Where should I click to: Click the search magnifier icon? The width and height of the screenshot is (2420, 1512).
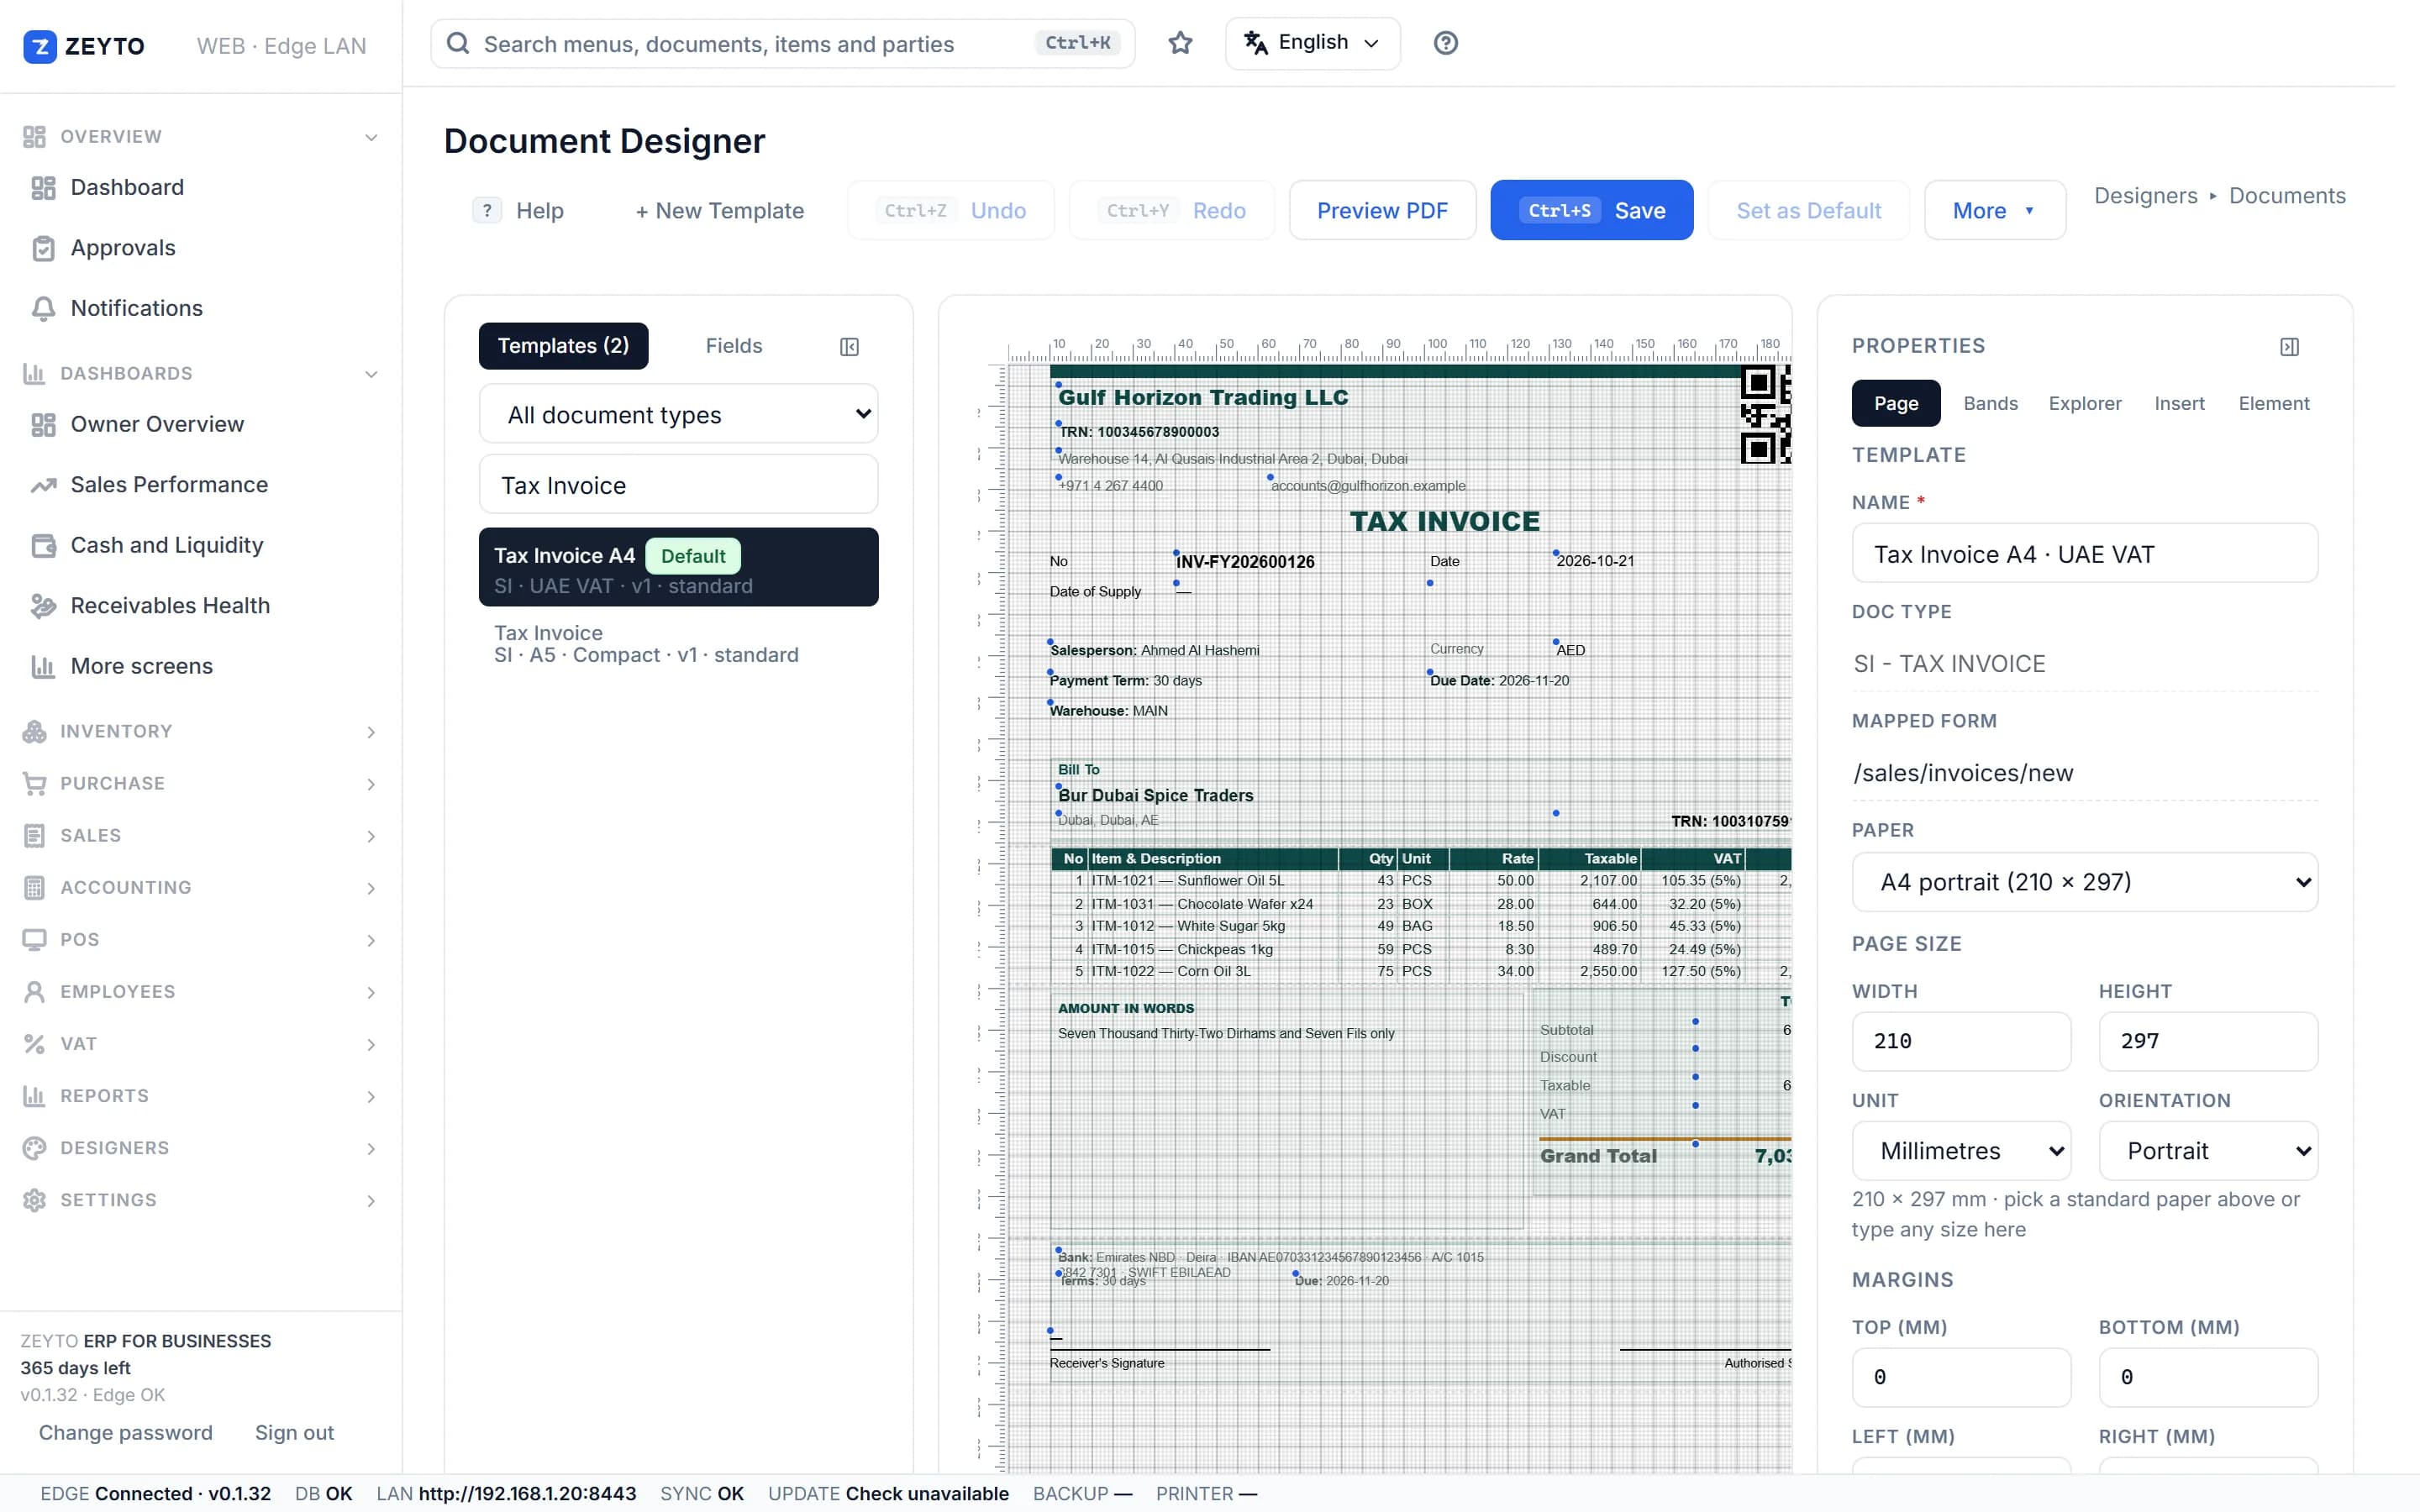tap(458, 43)
